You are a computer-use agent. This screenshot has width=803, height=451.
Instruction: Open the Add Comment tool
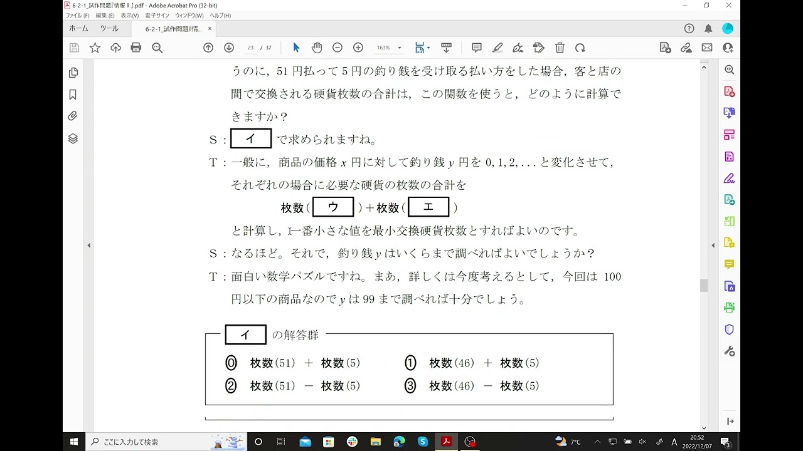click(476, 48)
